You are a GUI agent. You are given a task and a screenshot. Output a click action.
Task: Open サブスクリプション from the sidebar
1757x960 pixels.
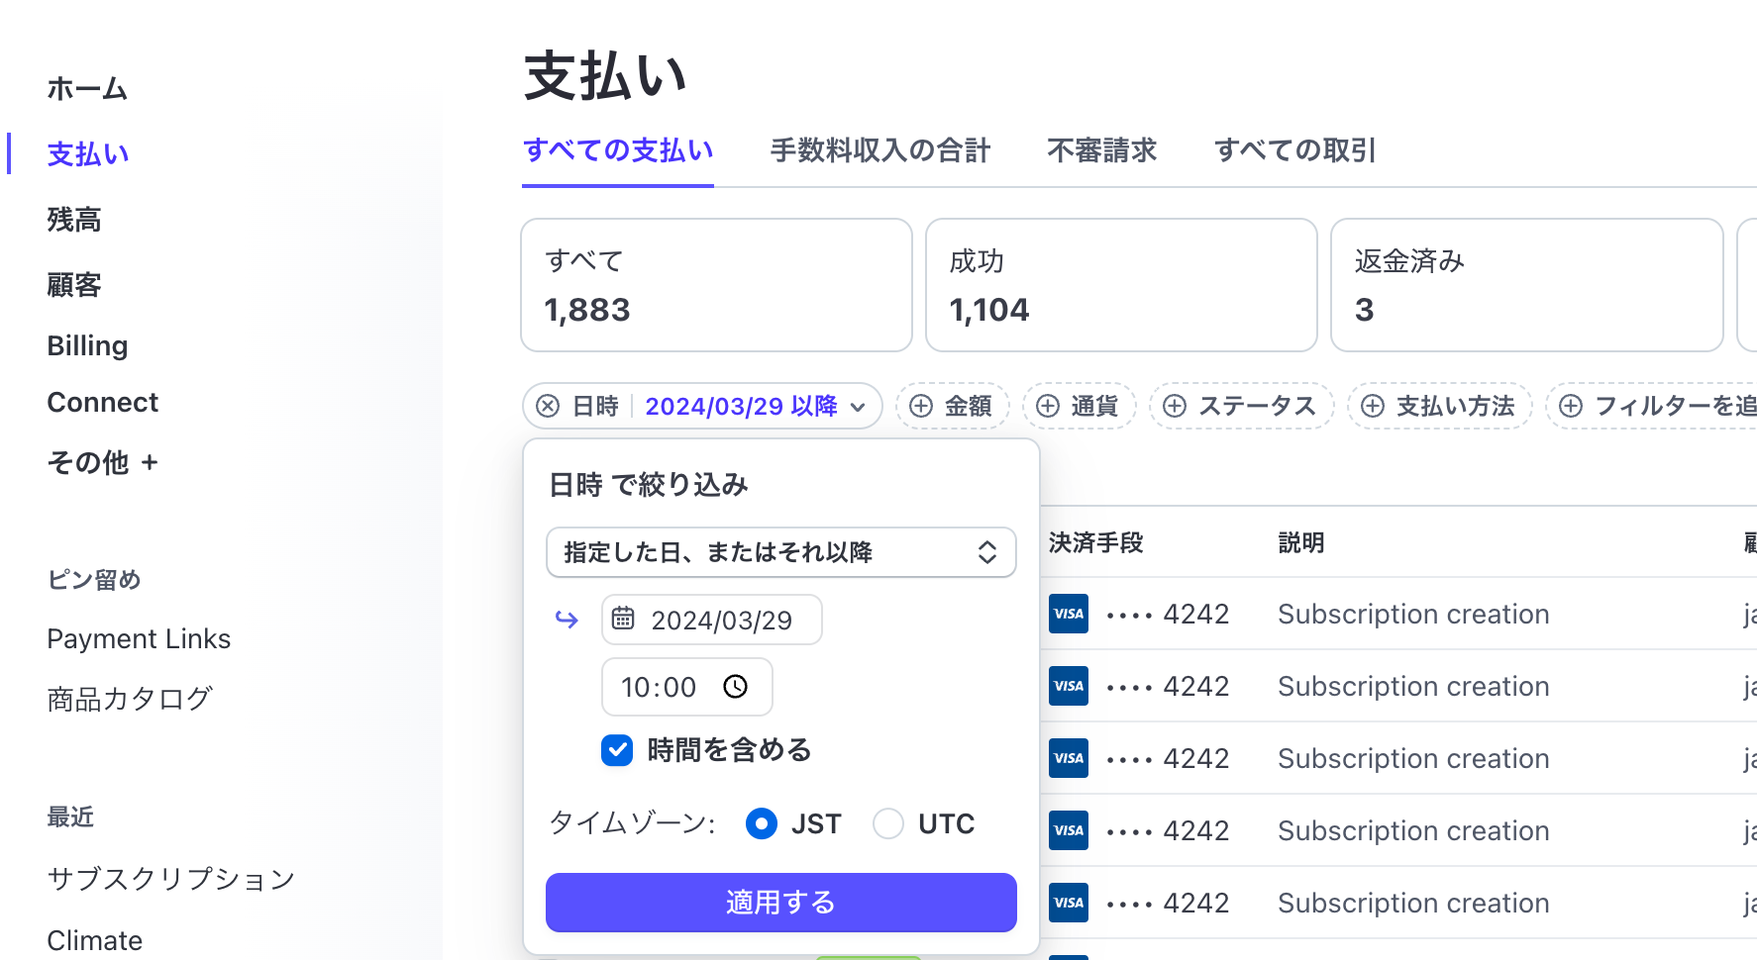[170, 878]
